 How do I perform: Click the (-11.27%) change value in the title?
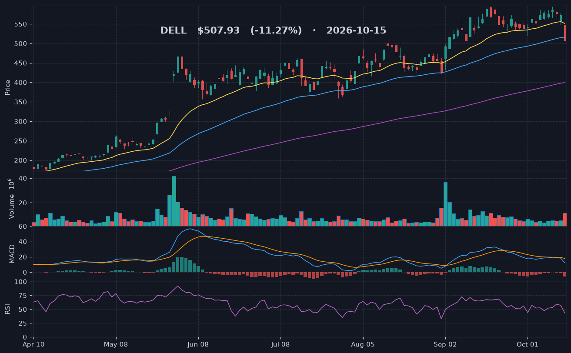(276, 30)
